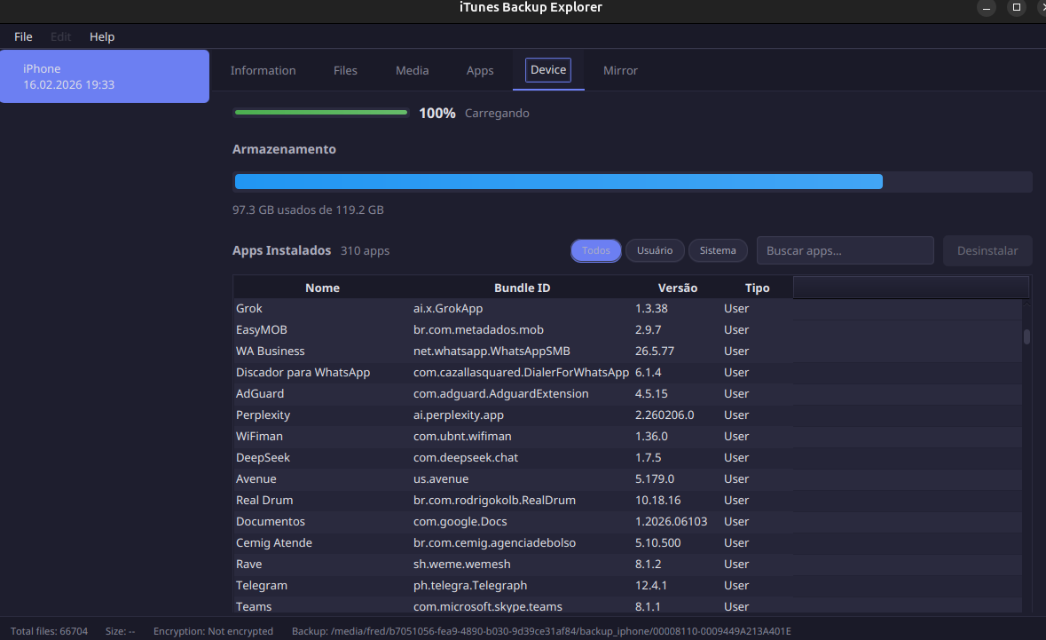The image size is (1046, 640).
Task: Select the Telegram app row
Action: click(627, 586)
